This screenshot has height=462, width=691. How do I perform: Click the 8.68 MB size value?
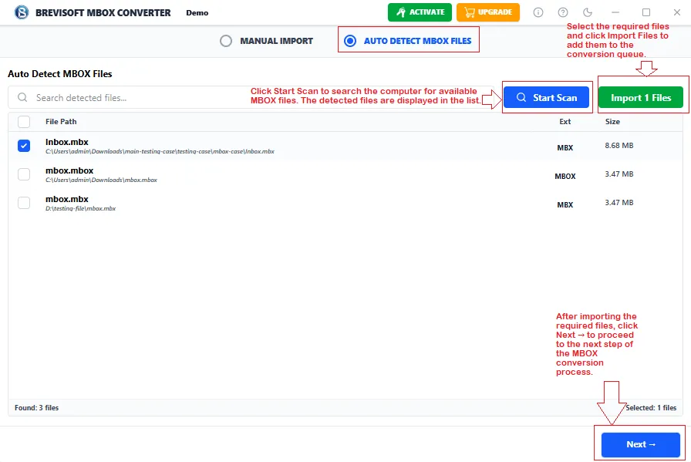pos(619,146)
